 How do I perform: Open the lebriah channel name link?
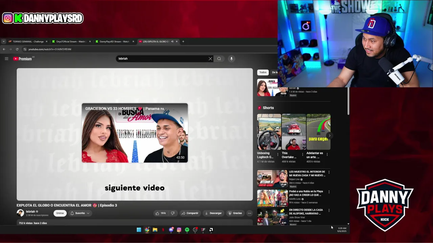(x=30, y=212)
